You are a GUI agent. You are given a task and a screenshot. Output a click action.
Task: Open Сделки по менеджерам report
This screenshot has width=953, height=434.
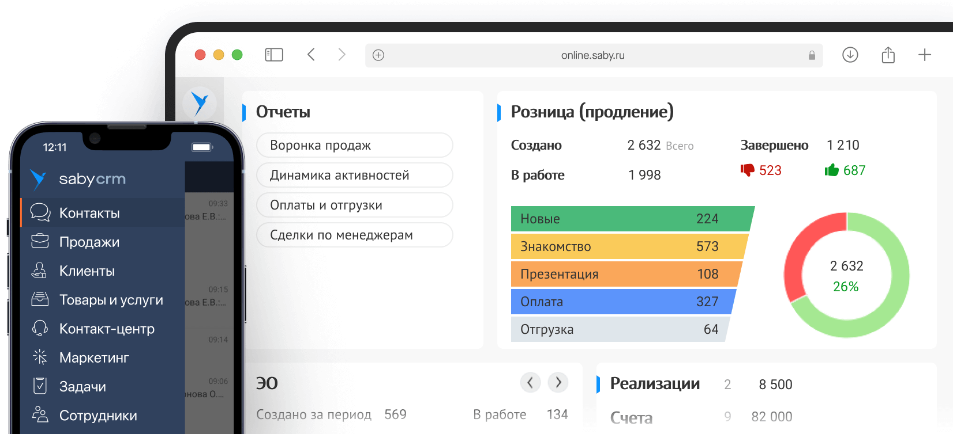click(x=354, y=235)
